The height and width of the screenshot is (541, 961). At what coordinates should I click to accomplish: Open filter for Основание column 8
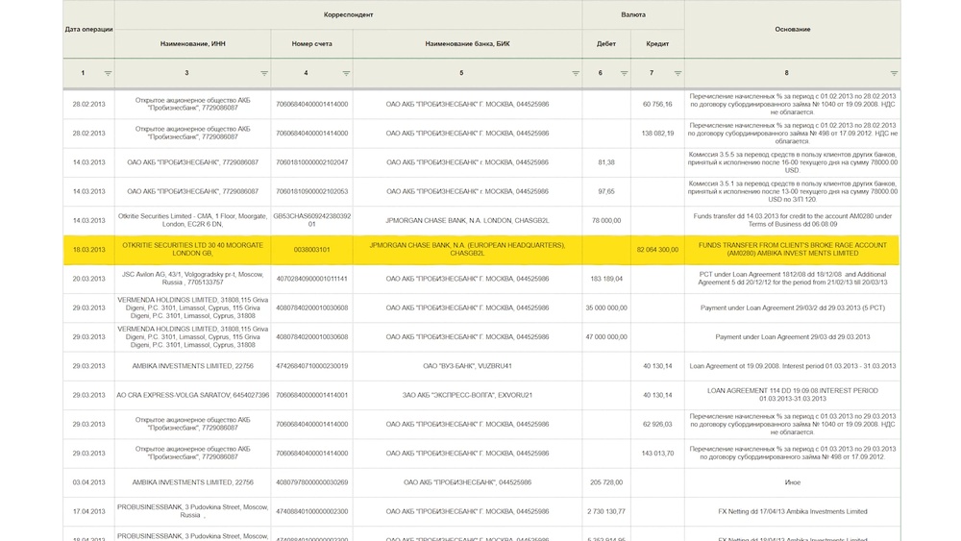[894, 73]
